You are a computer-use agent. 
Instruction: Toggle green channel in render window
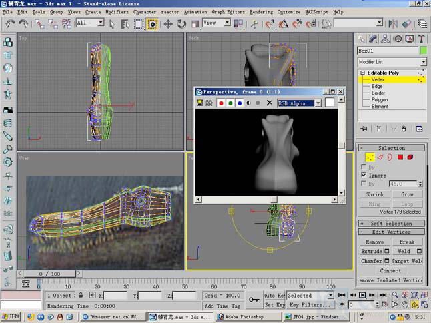click(230, 103)
